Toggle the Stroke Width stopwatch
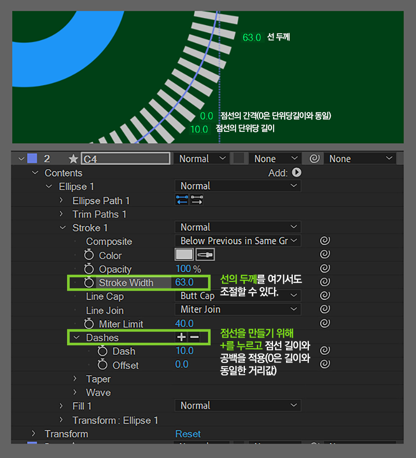 (89, 282)
